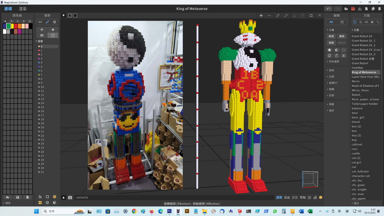The image size is (384, 216).
Task: Expand the 布林運算 boolean section
Action: tap(333, 61)
